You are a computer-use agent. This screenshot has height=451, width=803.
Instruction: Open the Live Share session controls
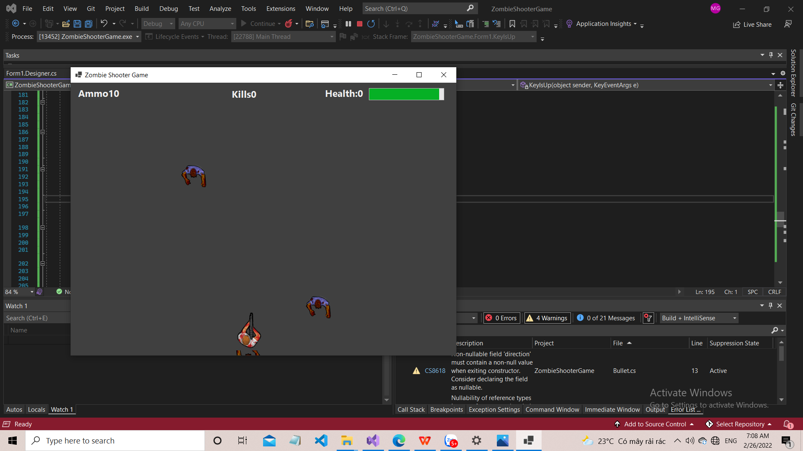tap(752, 24)
